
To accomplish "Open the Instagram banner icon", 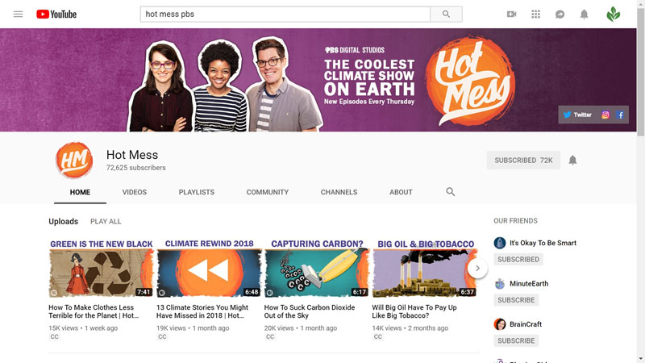I will pyautogui.click(x=605, y=115).
